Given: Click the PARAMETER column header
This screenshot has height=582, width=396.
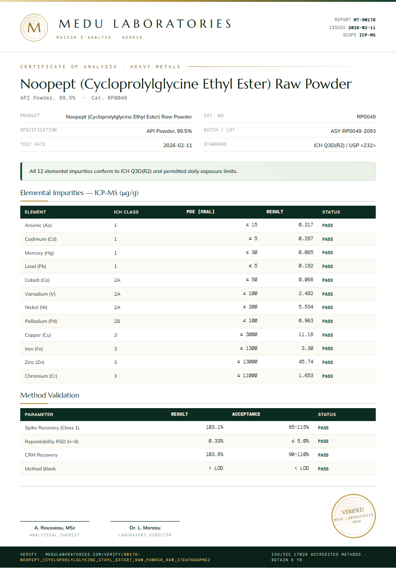Looking at the screenshot, I should pyautogui.click(x=39, y=415).
